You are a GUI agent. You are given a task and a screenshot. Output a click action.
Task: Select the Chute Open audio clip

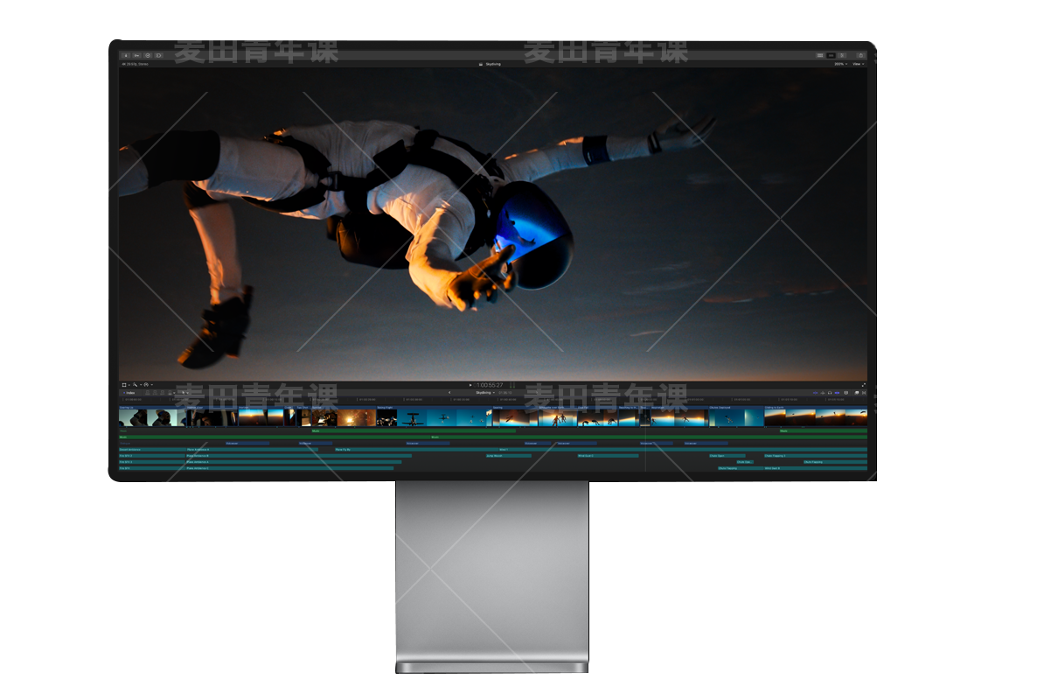coord(727,456)
